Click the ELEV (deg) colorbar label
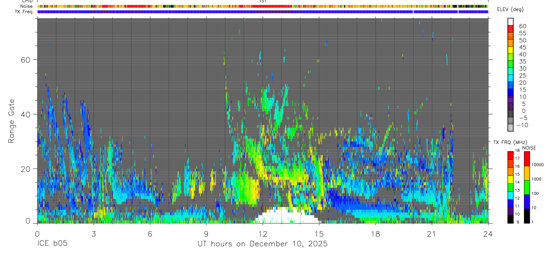The width and height of the screenshot is (549, 253). (510, 9)
